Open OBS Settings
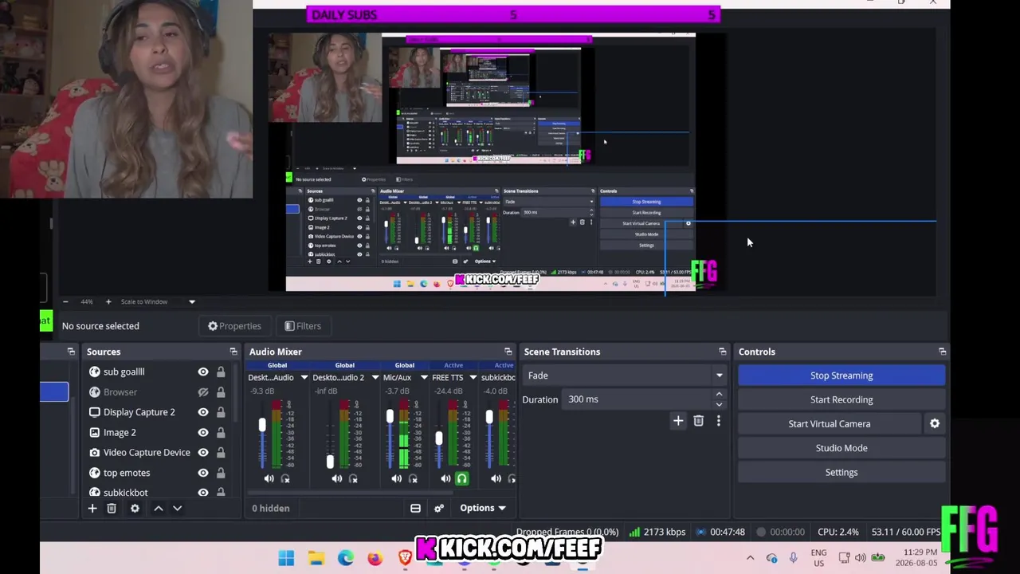Image resolution: width=1020 pixels, height=574 pixels. point(841,472)
